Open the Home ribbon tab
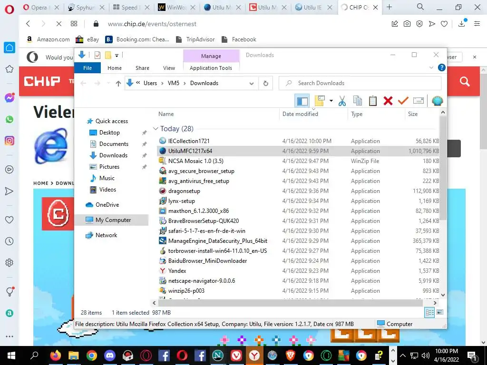This screenshot has width=487, height=365. tap(115, 67)
